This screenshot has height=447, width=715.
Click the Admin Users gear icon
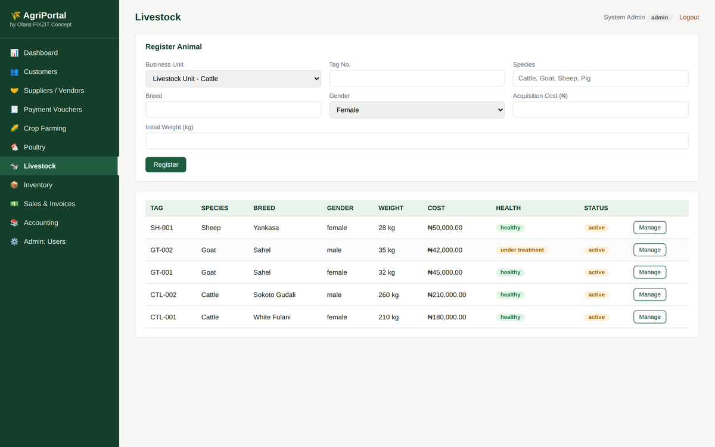(14, 241)
